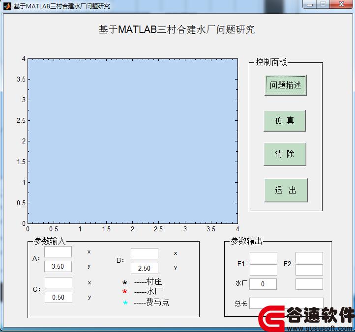This screenshot has width=355, height=332.
Task: Click the red star 水厂 legend marker
Action: [x=124, y=292]
